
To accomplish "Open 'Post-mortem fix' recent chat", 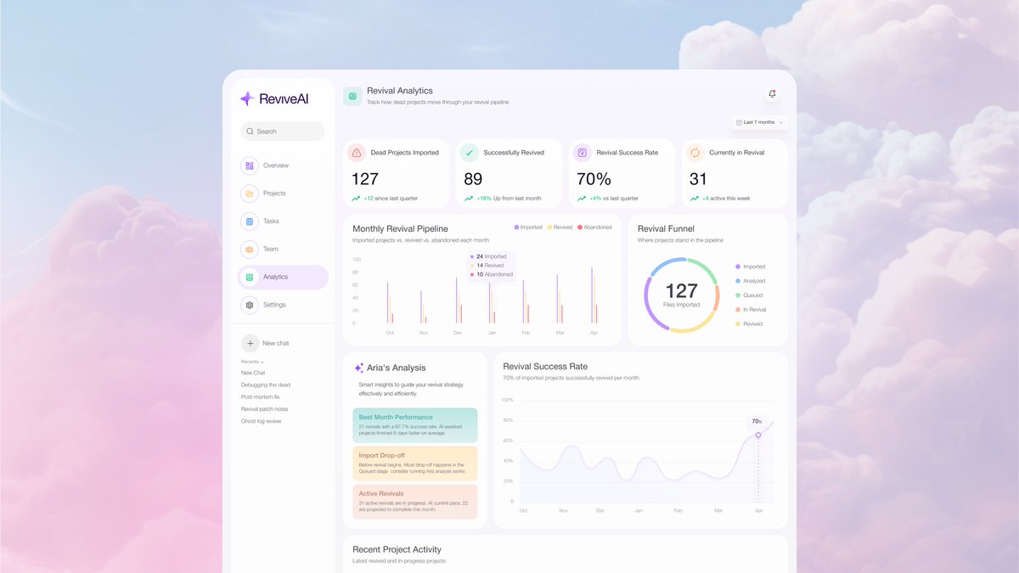I will click(260, 396).
